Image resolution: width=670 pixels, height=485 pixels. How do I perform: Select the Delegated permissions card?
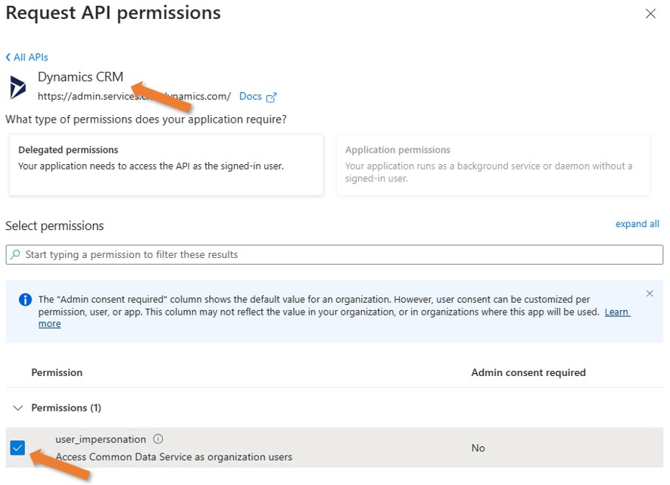pyautogui.click(x=166, y=165)
